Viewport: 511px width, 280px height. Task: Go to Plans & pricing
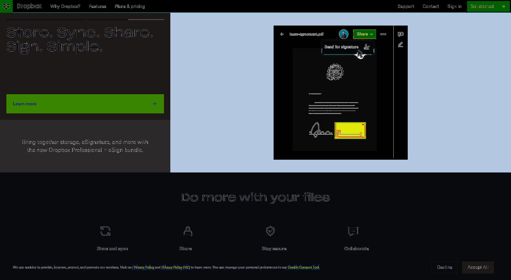coord(130,6)
